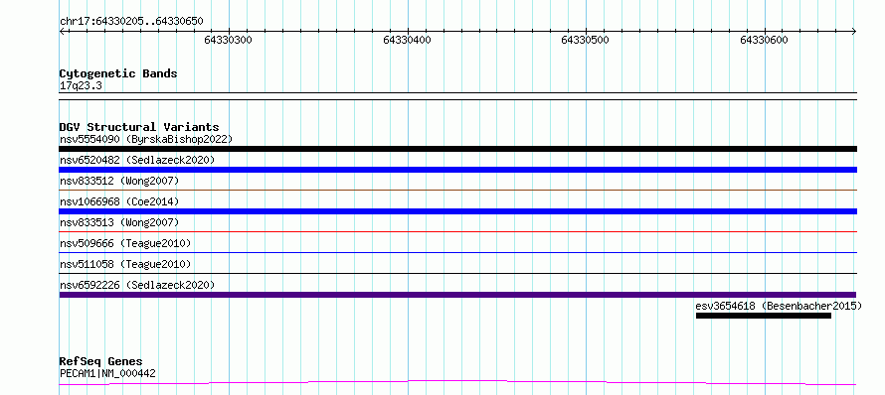The image size is (885, 395).
Task: Click variant label nsv833512 (Wong2007)
Action: (x=119, y=181)
